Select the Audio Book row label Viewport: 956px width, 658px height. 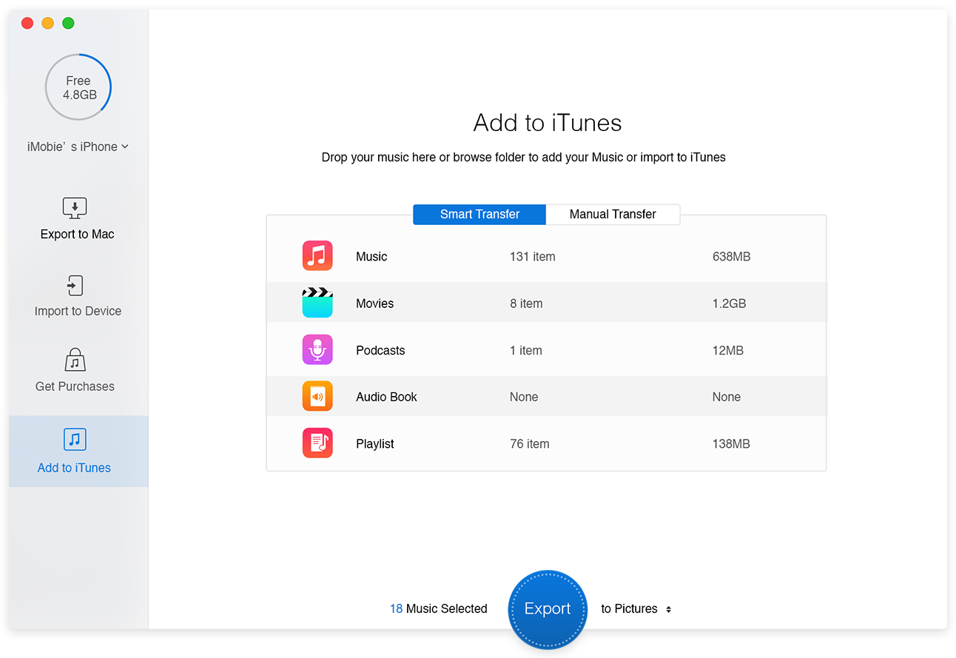(386, 397)
